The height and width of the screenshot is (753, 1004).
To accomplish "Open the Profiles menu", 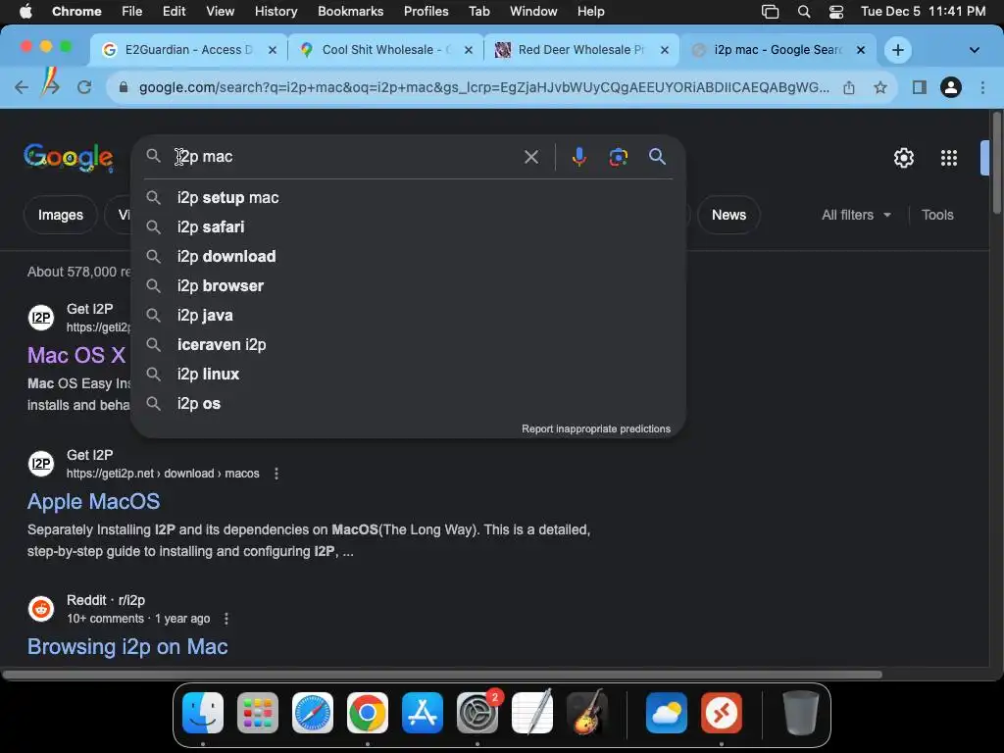I will tap(426, 12).
